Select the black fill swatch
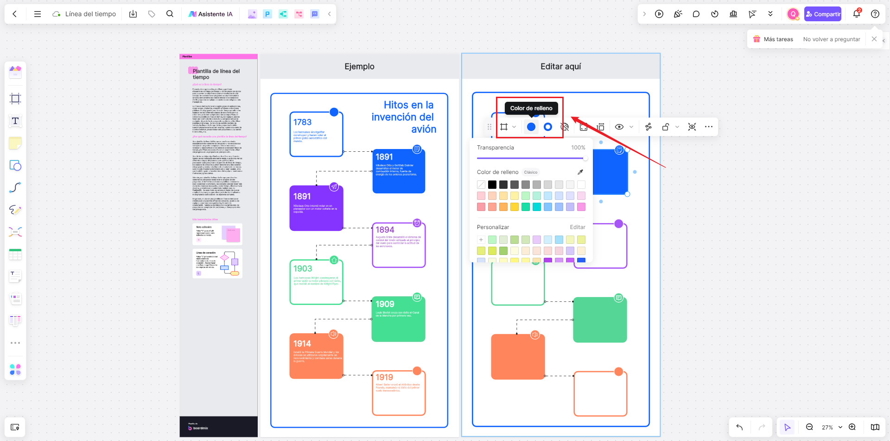This screenshot has width=890, height=441. 492,185
